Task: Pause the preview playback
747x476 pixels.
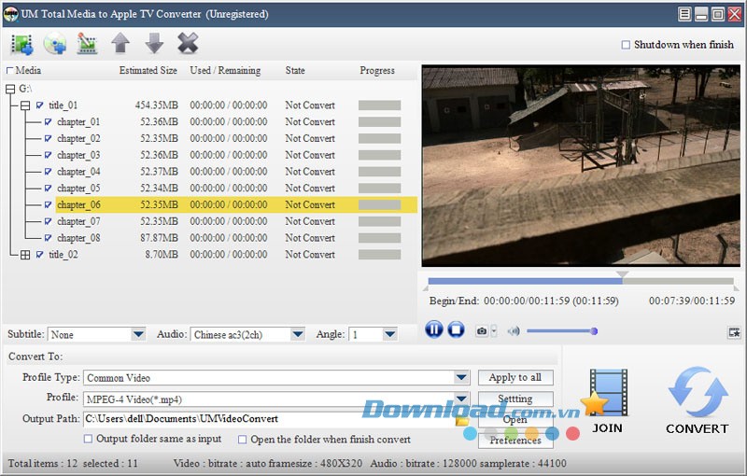Action: [x=433, y=329]
